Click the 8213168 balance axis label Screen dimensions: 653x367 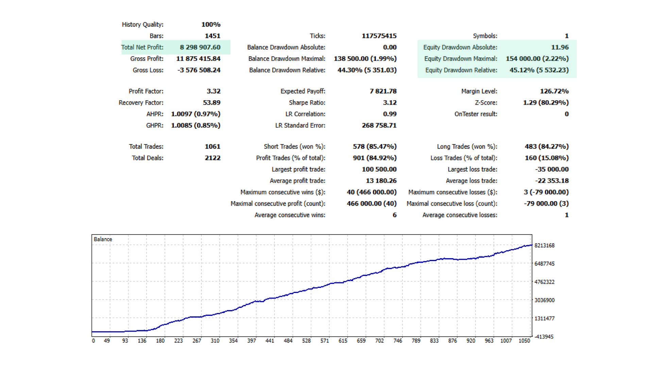[x=544, y=245]
